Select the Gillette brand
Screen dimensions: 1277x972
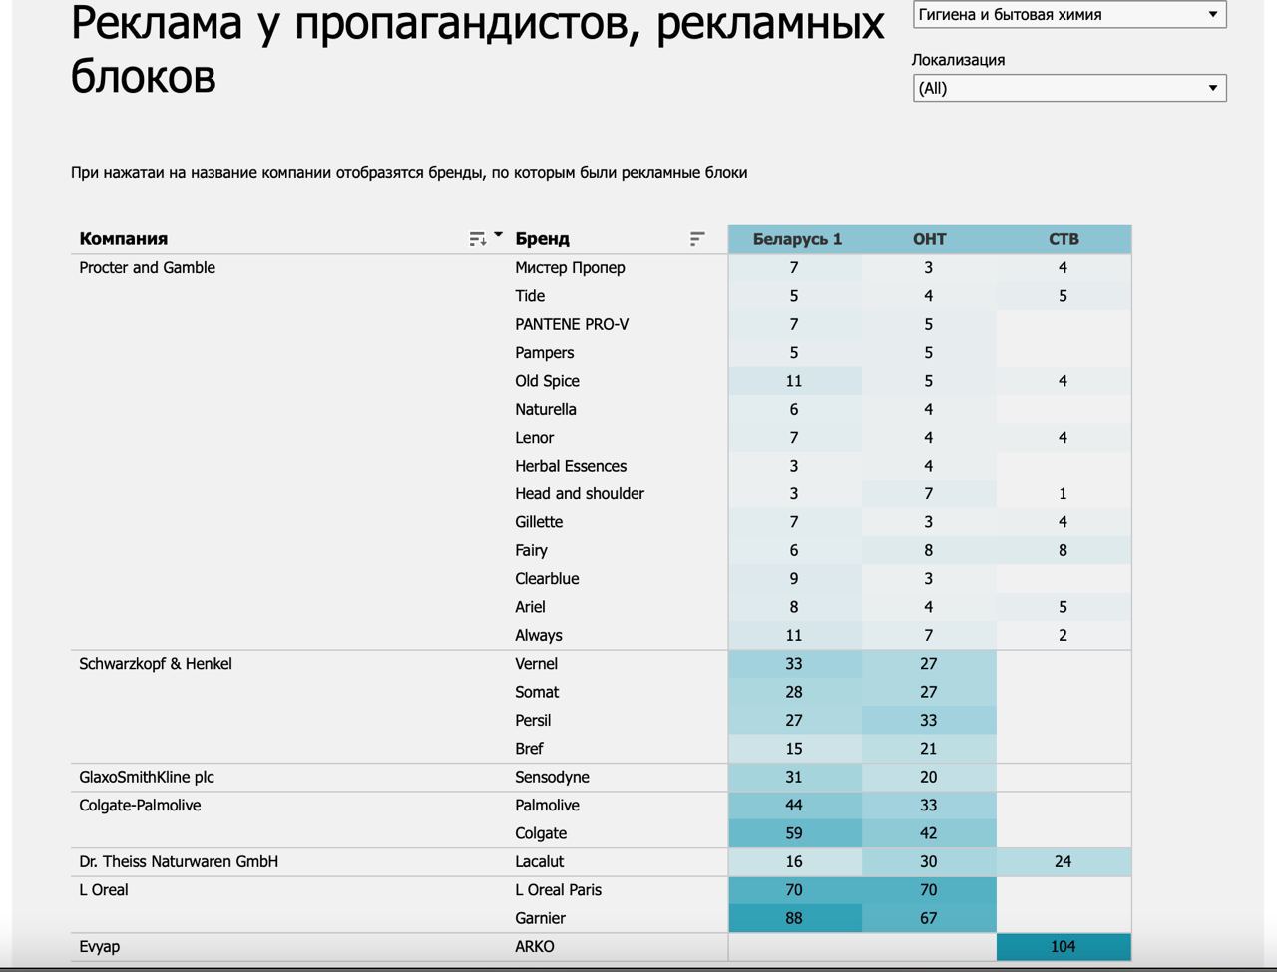click(539, 522)
